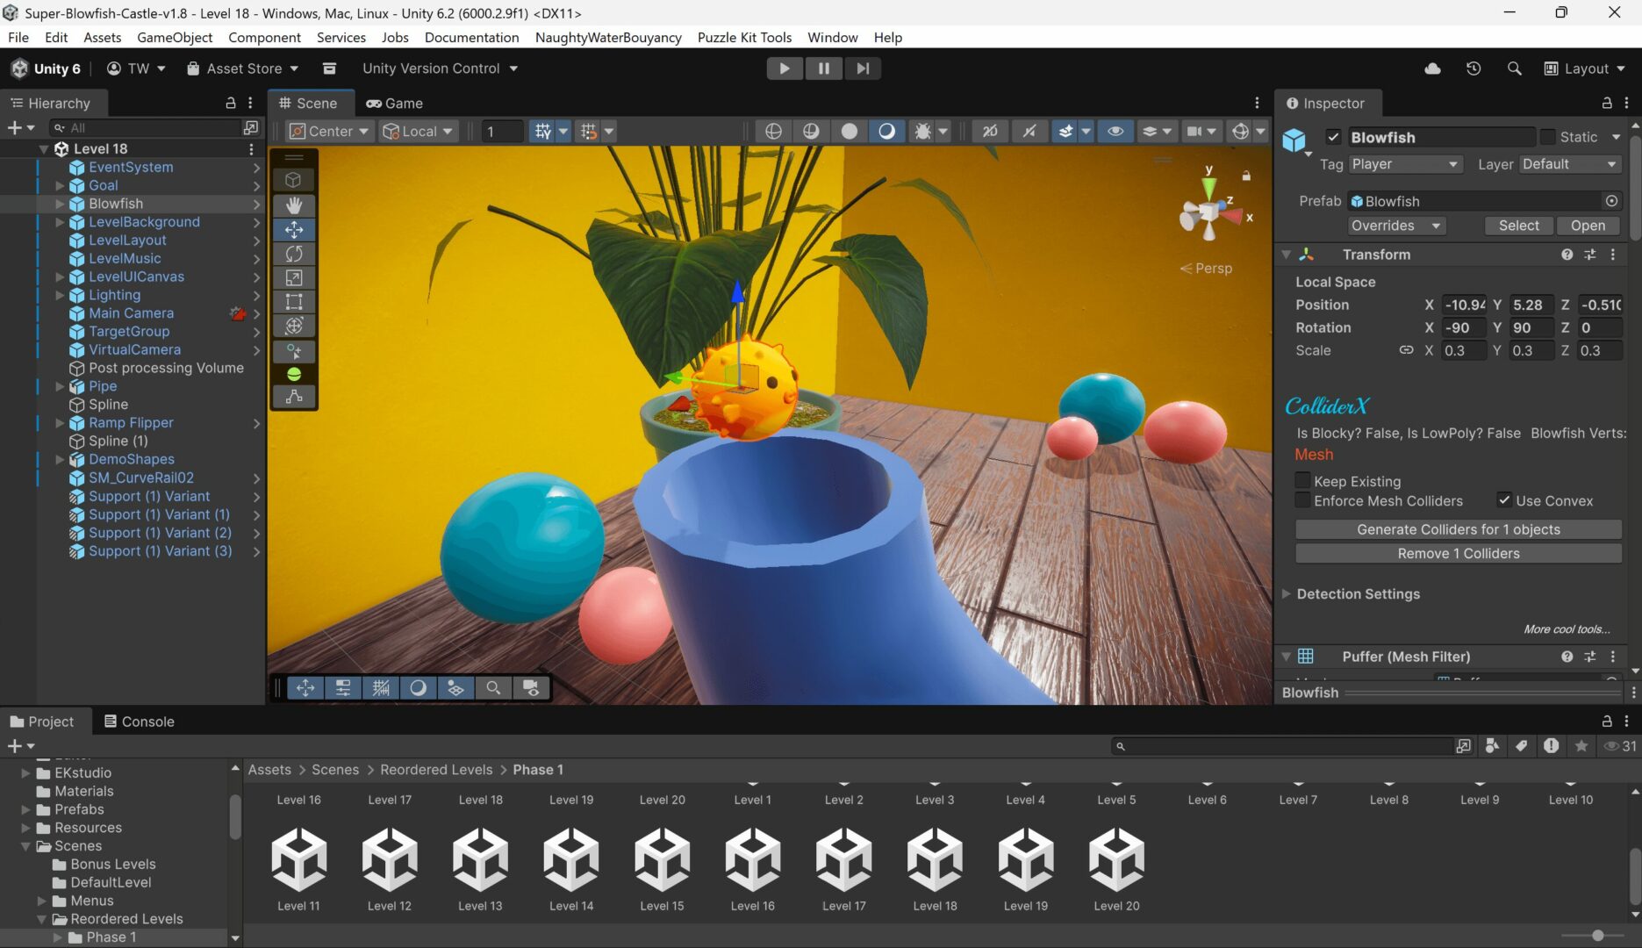The width and height of the screenshot is (1642, 948).
Task: Switch to the Console tab
Action: click(x=139, y=722)
